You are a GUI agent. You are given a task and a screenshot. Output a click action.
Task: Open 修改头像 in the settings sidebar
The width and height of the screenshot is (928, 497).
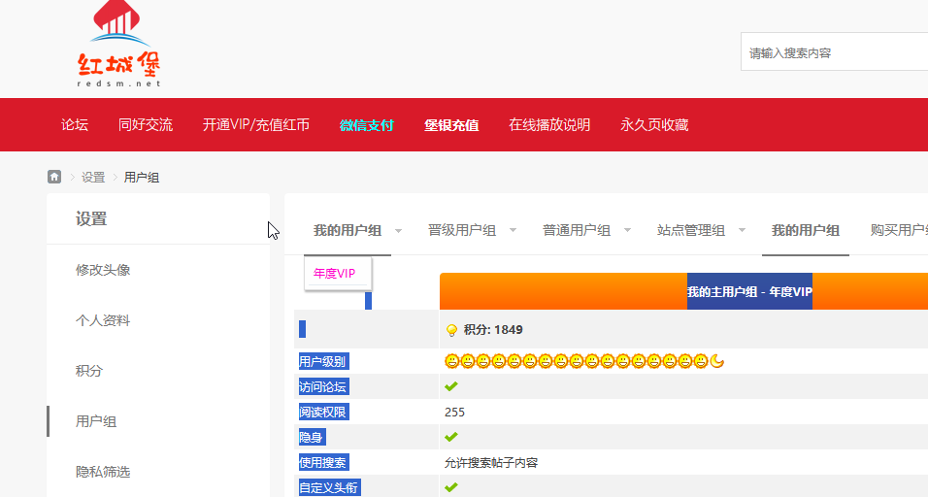[103, 270]
